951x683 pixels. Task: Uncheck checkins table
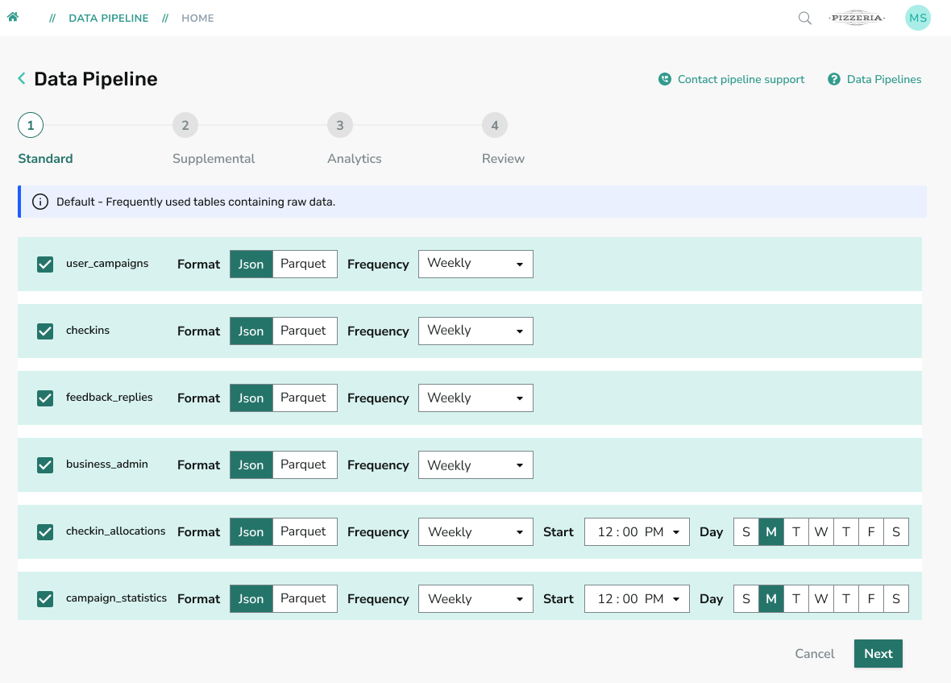(x=45, y=331)
